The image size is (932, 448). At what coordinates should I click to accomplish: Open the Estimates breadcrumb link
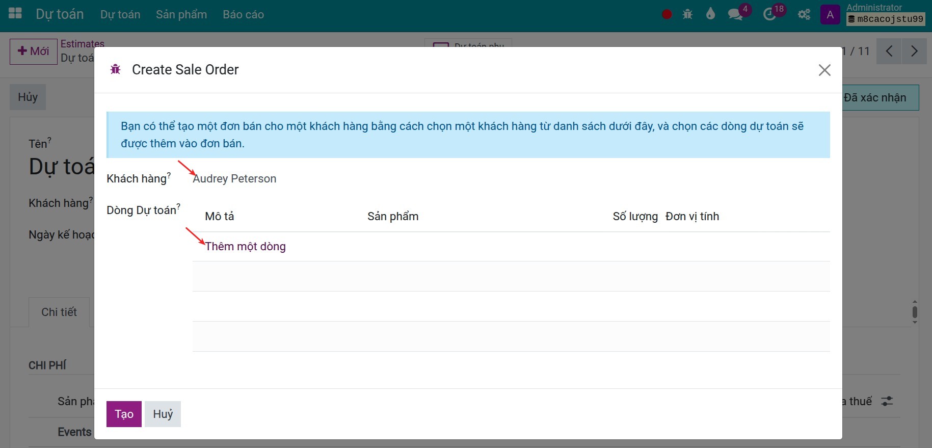(x=83, y=44)
